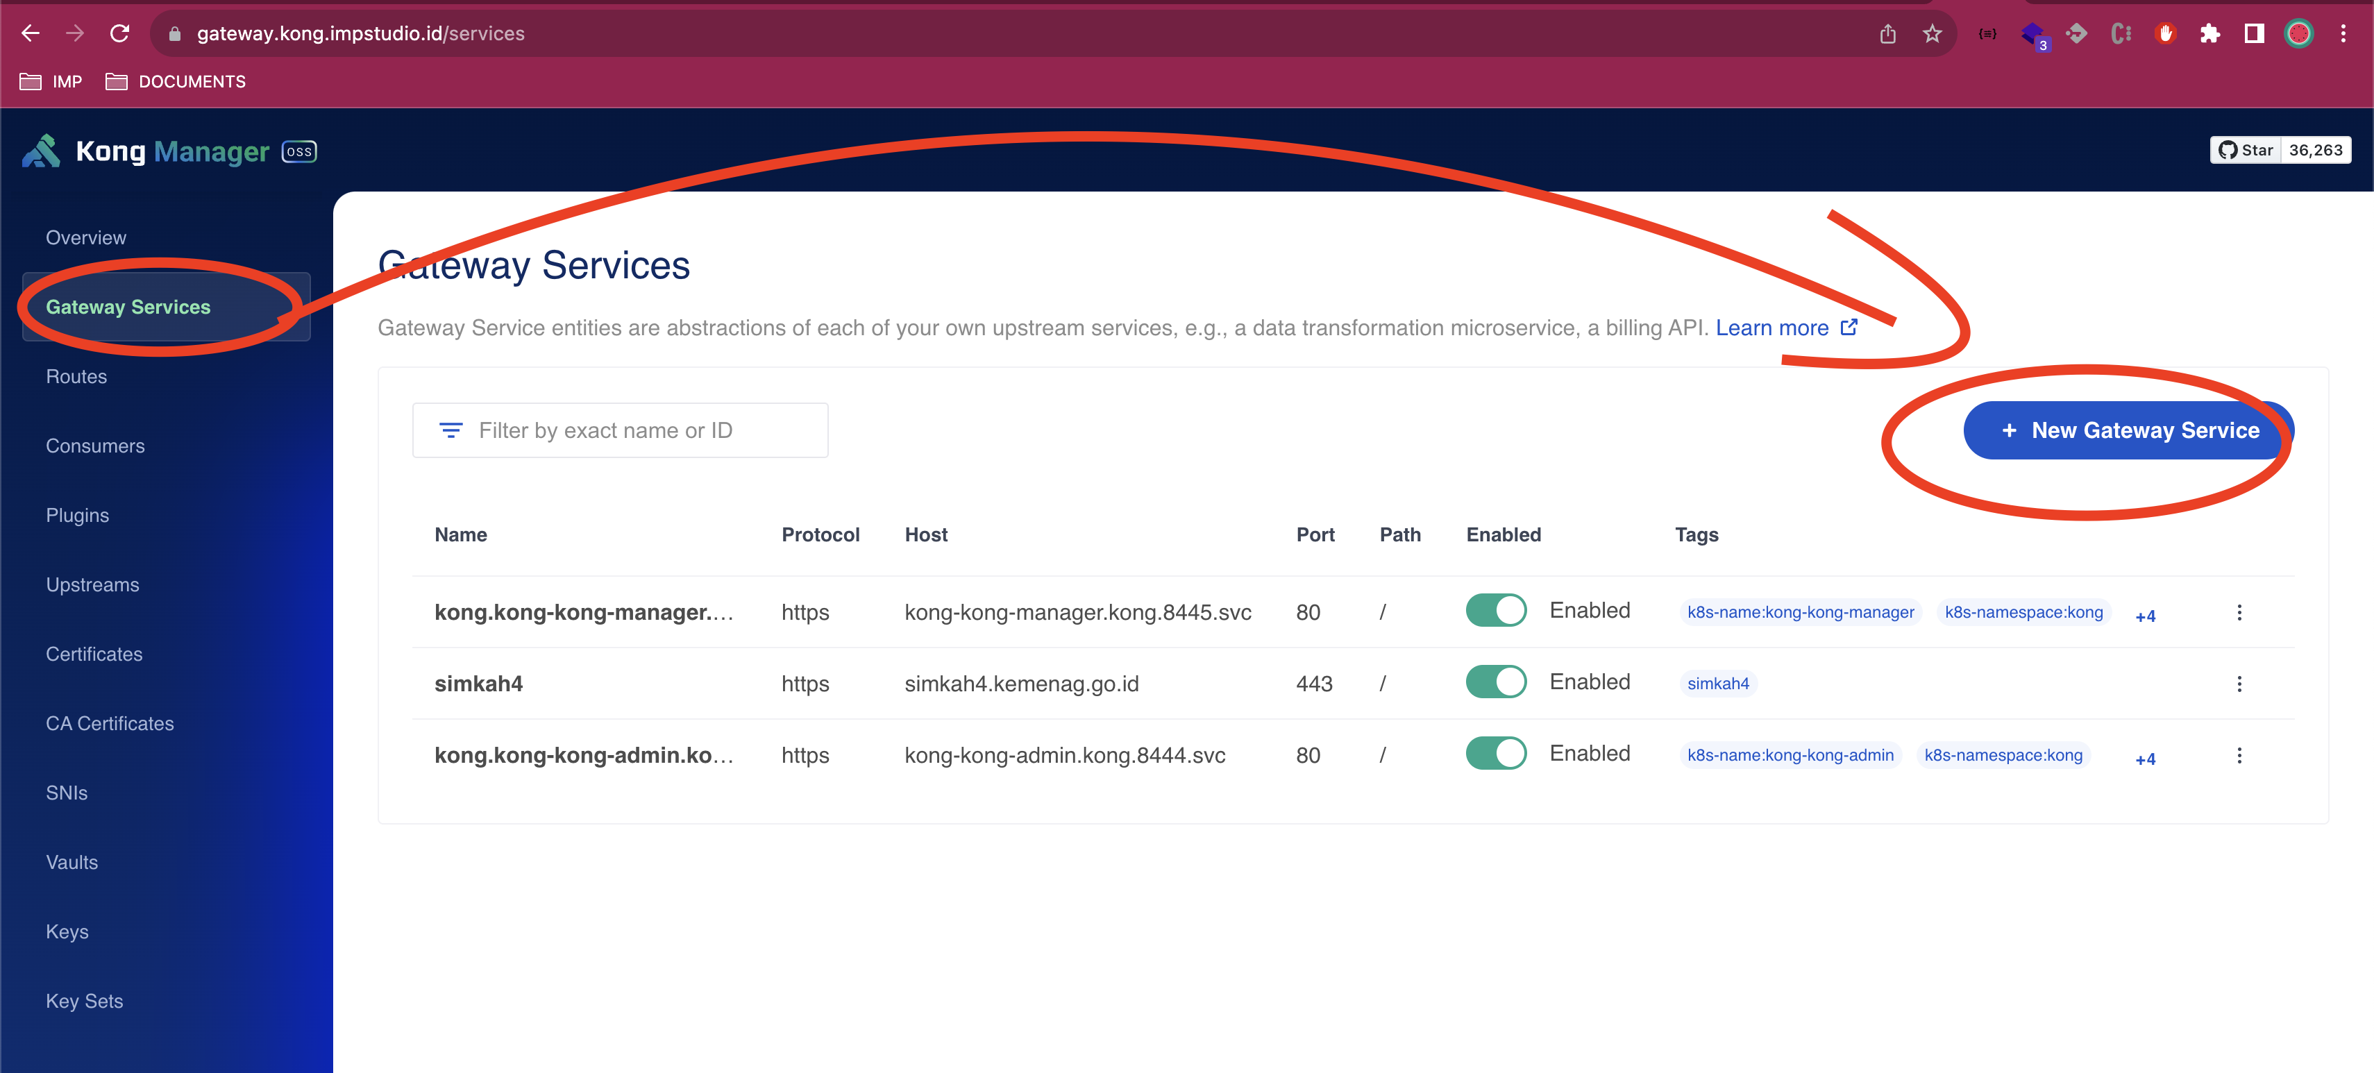Image resolution: width=2374 pixels, height=1073 pixels.
Task: Click the filter icon in search box
Action: coord(451,430)
